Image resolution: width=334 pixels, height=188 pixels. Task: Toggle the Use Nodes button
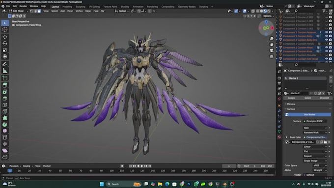tap(307, 114)
